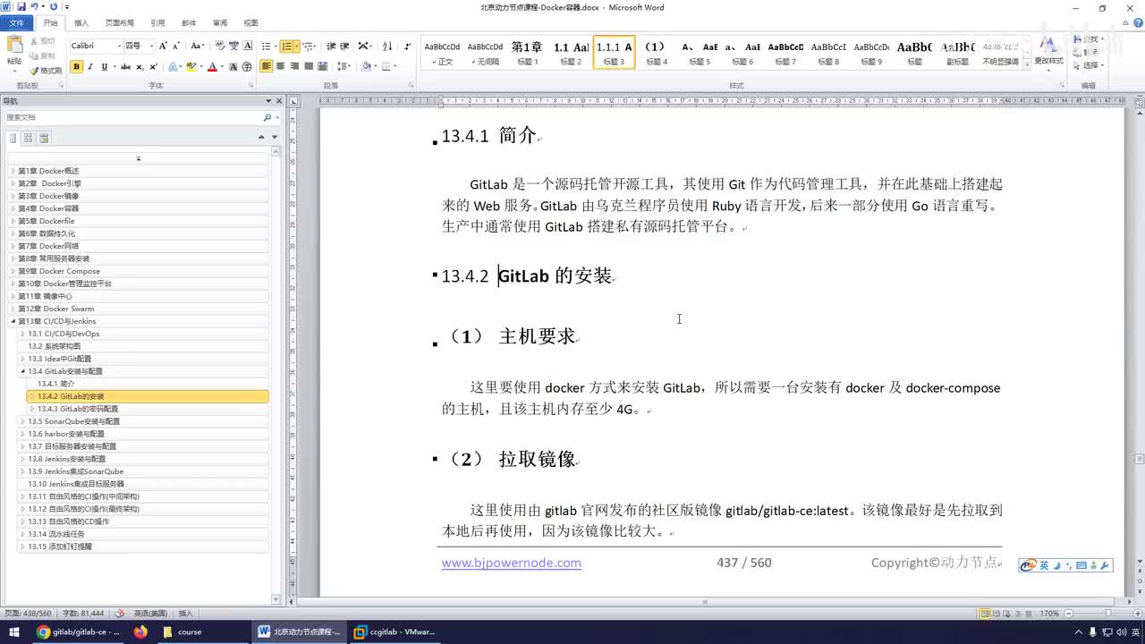Open the Borders dropdown
The width and height of the screenshot is (1145, 644).
394,67
